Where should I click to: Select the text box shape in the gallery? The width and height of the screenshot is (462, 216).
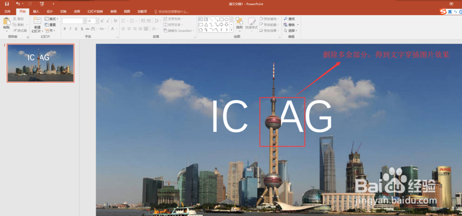(x=201, y=19)
